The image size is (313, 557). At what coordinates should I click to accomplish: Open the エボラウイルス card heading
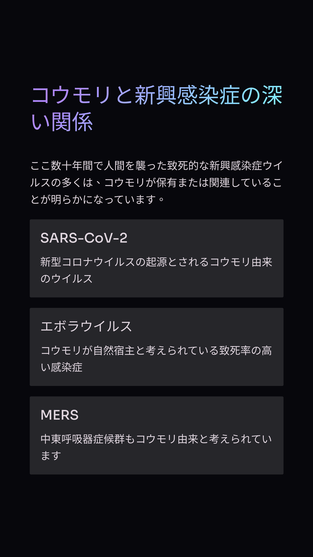[86, 326]
